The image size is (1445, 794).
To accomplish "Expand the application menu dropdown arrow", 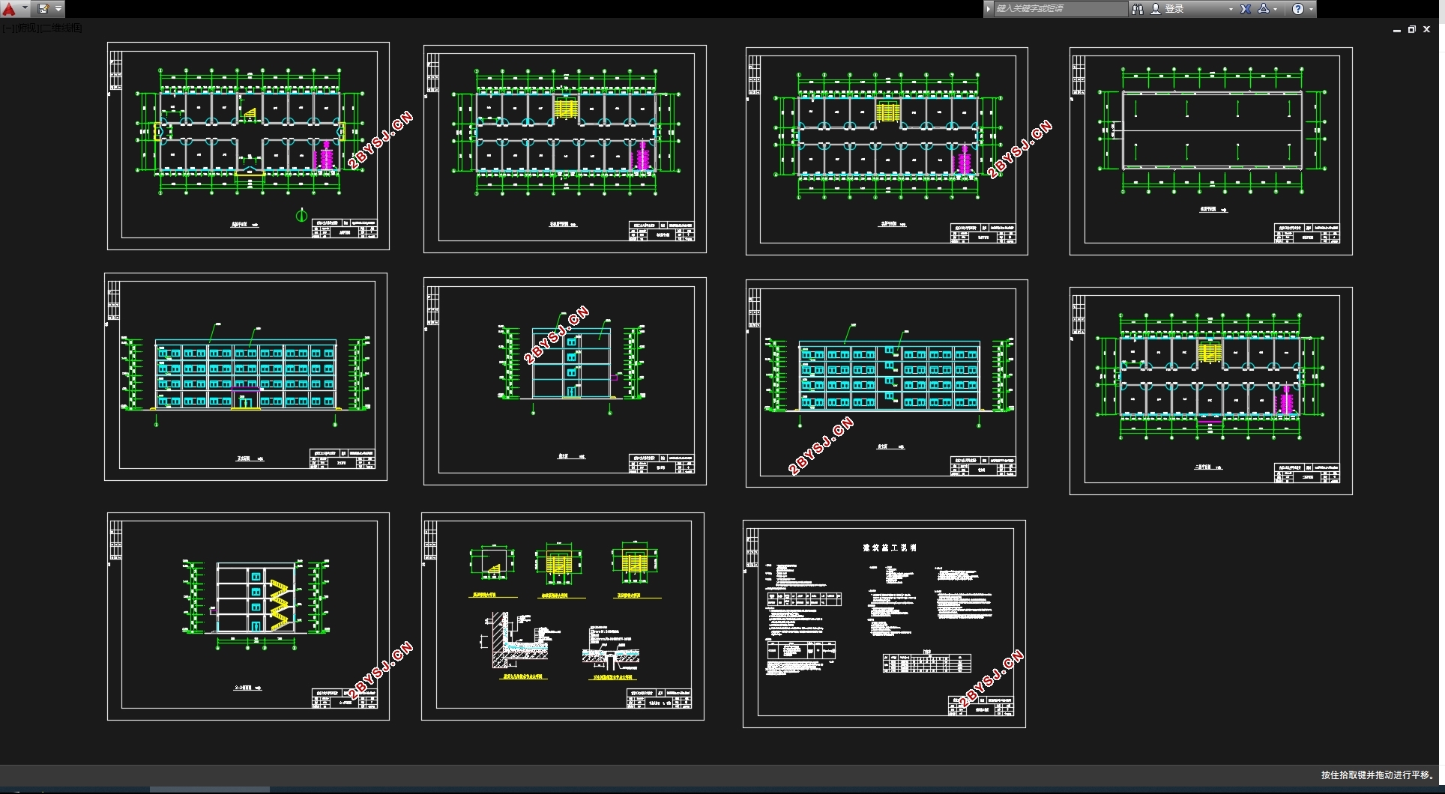I will click(x=25, y=8).
